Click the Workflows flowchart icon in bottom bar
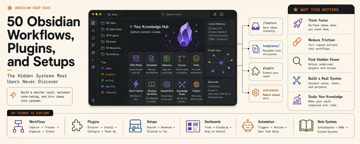The height and width of the screenshot is (144, 360). pyautogui.click(x=19, y=127)
